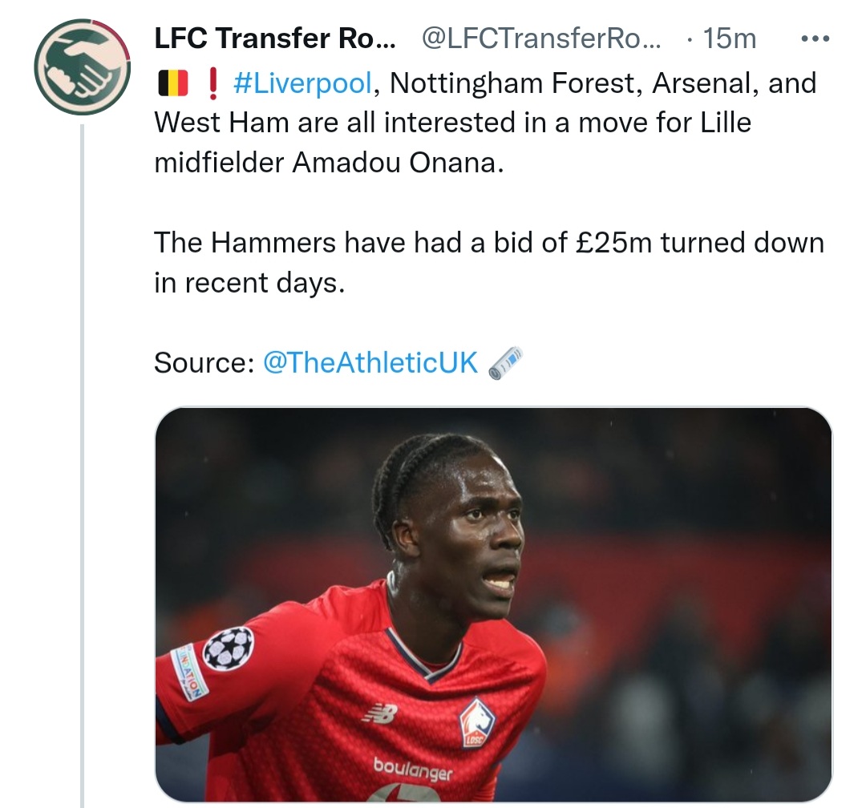Open the LFC Transfer Room handshake avatar
The width and height of the screenshot is (866, 808).
click(x=82, y=67)
